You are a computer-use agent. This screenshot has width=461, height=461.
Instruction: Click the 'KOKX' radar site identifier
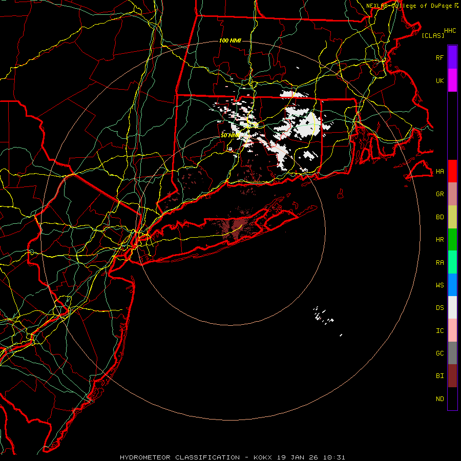pyautogui.click(x=263, y=457)
